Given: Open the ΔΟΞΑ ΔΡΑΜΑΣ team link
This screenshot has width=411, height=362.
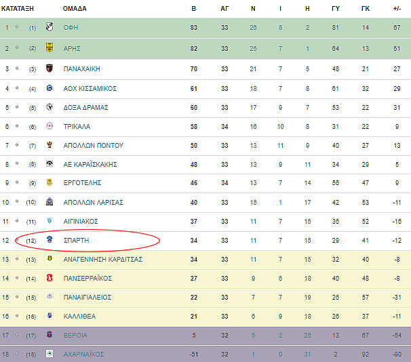Looking at the screenshot, I should pos(85,108).
